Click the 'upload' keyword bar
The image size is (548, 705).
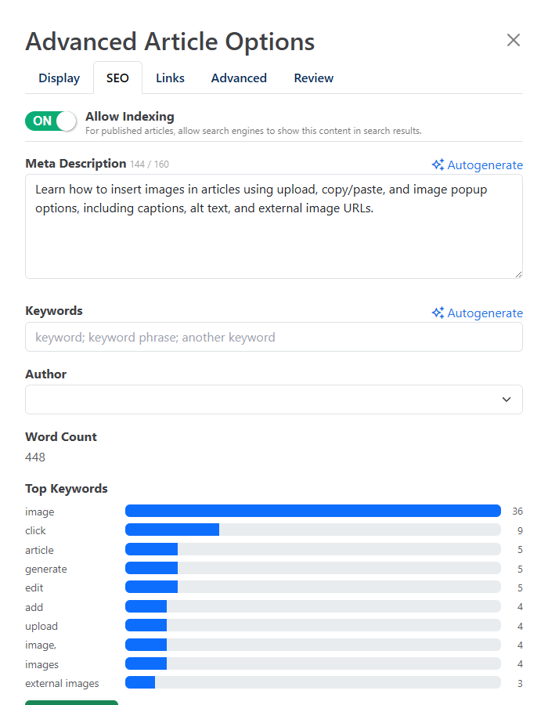313,625
